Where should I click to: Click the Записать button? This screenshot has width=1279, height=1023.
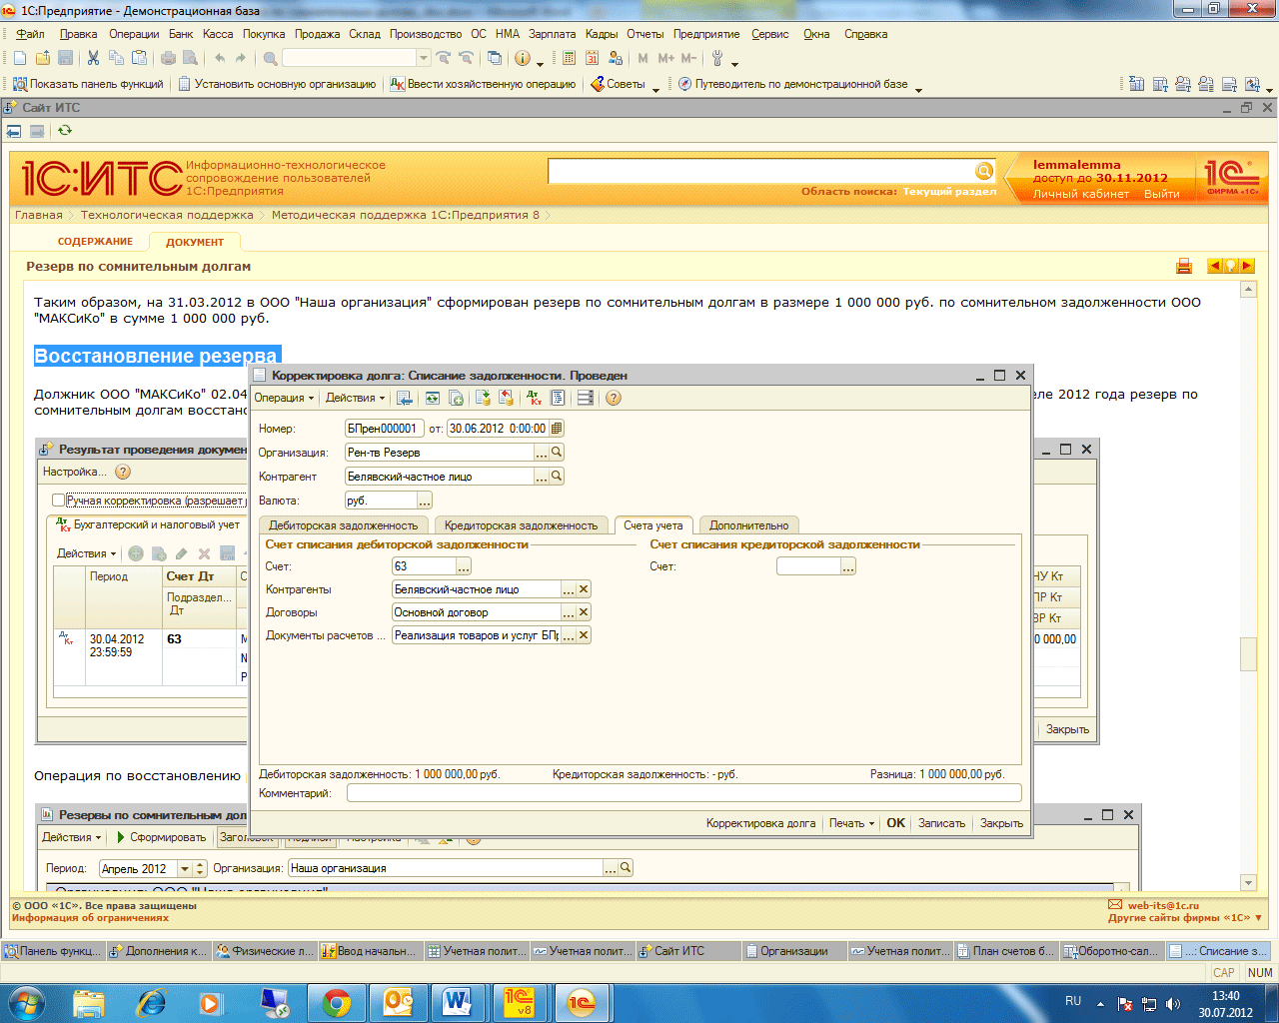pyautogui.click(x=941, y=823)
